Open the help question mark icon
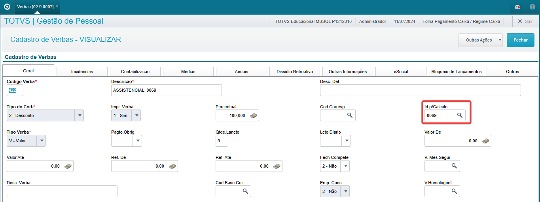Image resolution: width=540 pixels, height=202 pixels. click(x=532, y=7)
